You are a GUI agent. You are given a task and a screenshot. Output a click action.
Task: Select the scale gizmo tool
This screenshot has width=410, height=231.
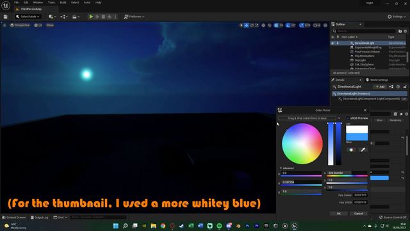click(x=257, y=25)
